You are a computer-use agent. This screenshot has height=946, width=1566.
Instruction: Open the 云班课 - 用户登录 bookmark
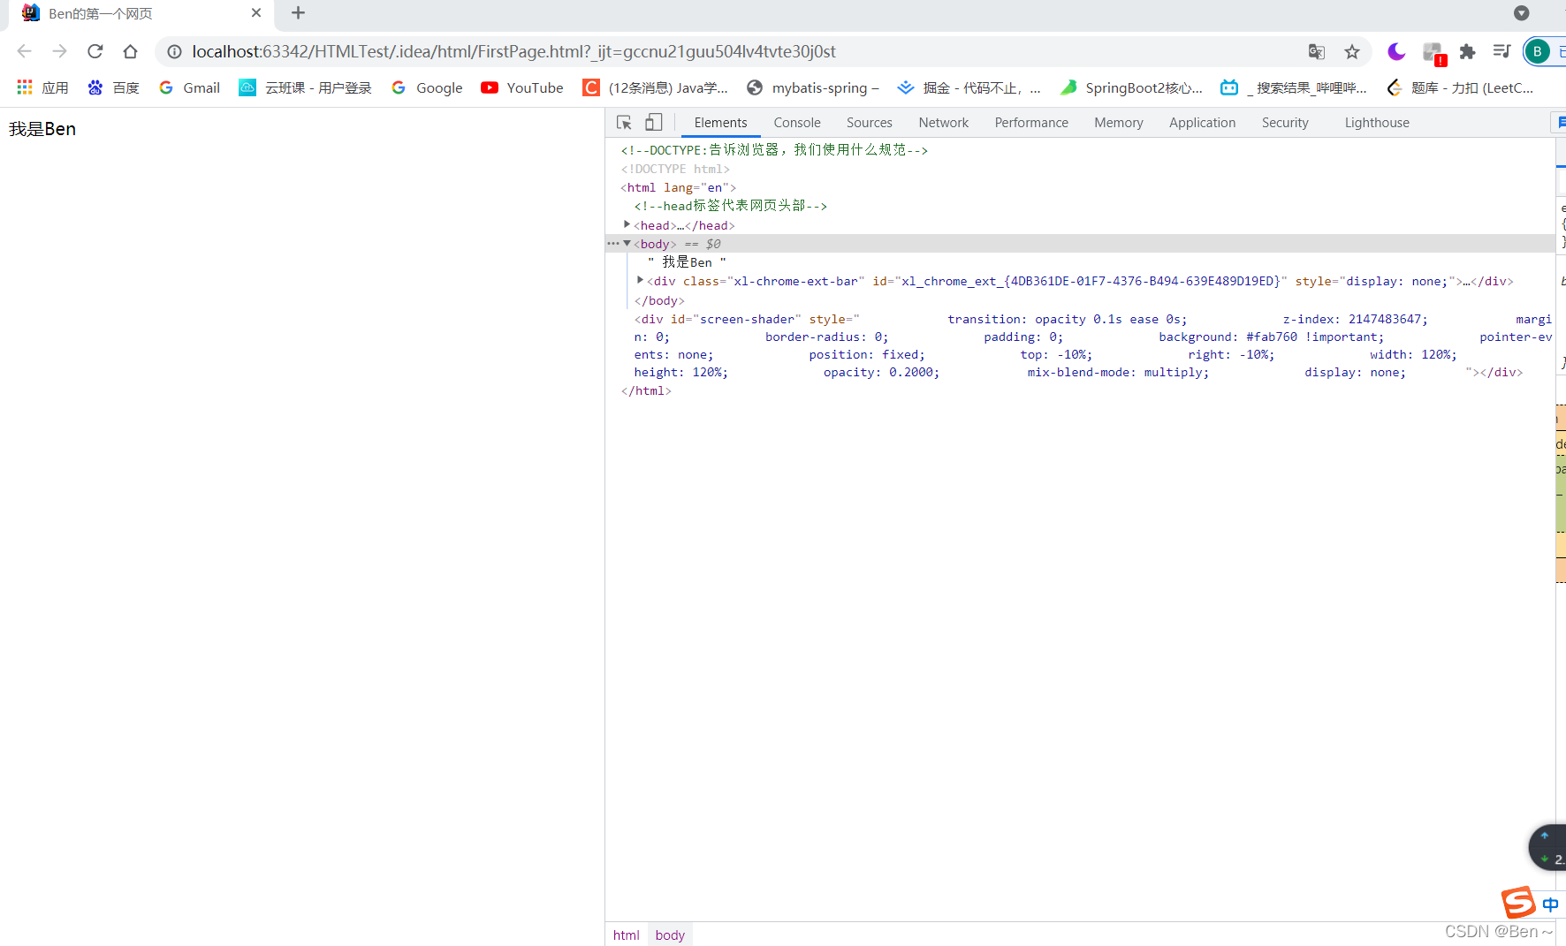[305, 87]
